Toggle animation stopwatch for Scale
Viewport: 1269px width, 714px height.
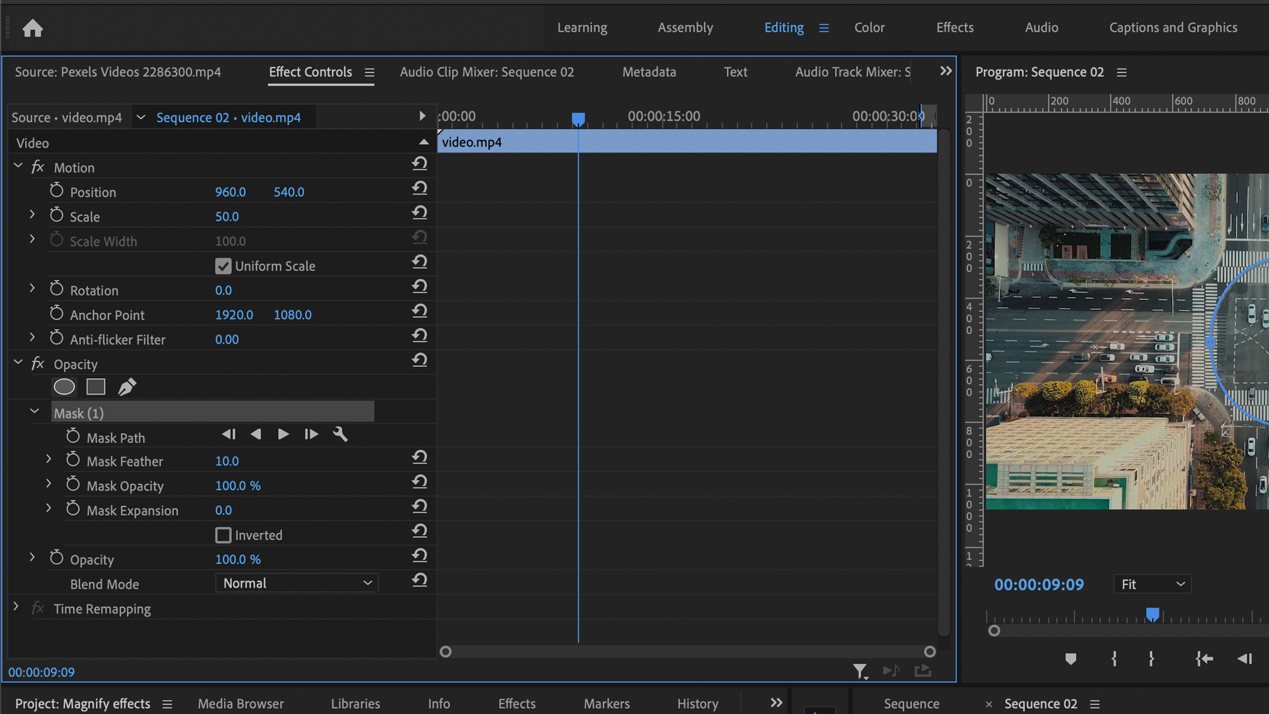coord(57,214)
